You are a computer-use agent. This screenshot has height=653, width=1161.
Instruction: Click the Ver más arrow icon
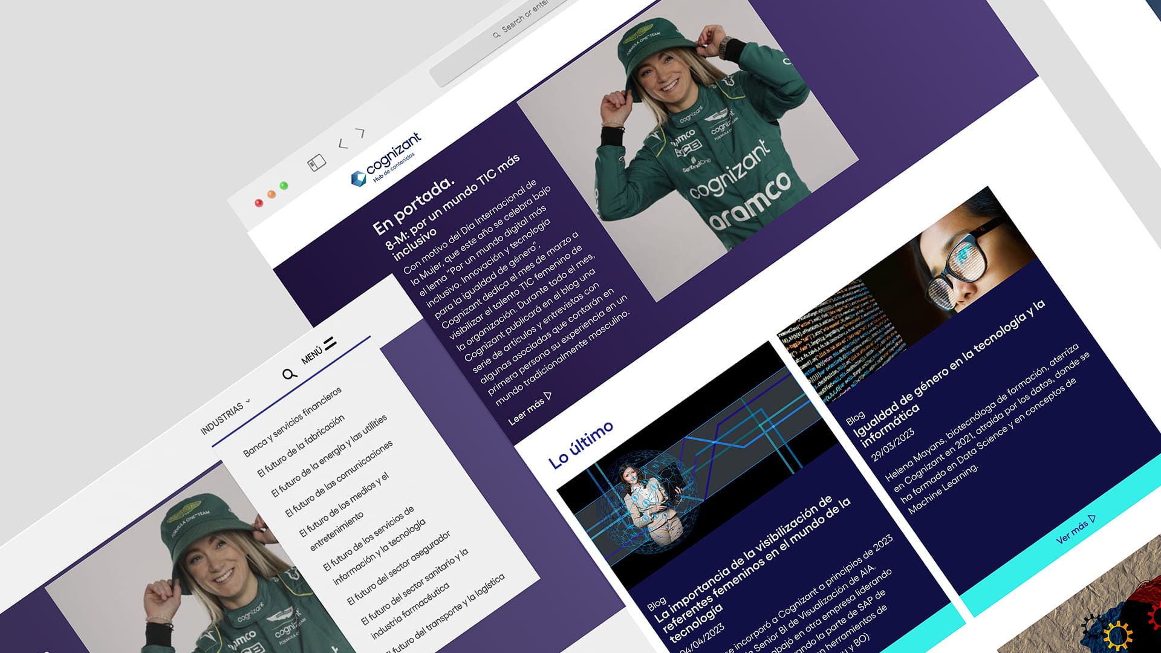(x=1092, y=519)
